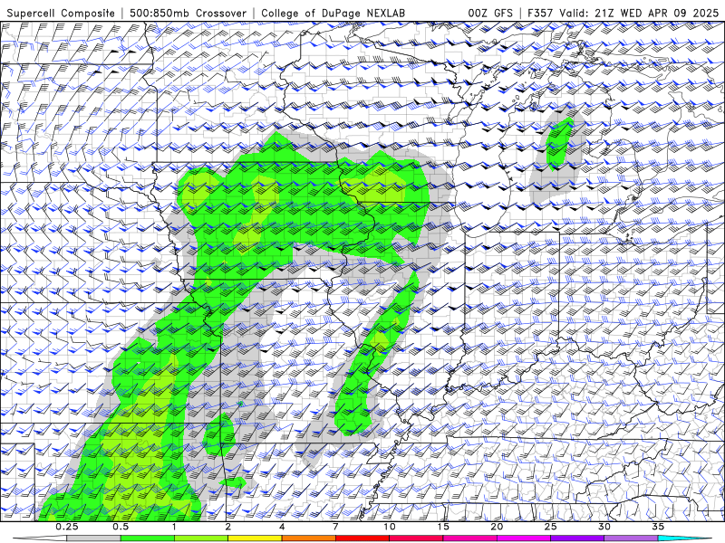Click the "21Z WED APR 09 2025" valid time

click(x=656, y=13)
